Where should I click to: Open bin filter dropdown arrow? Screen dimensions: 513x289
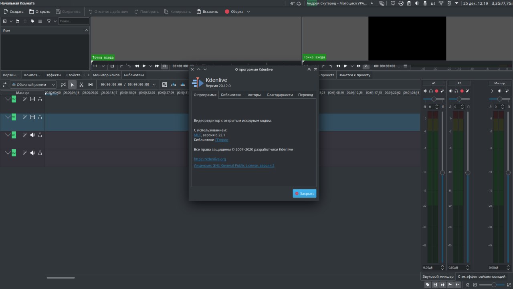(x=55, y=21)
